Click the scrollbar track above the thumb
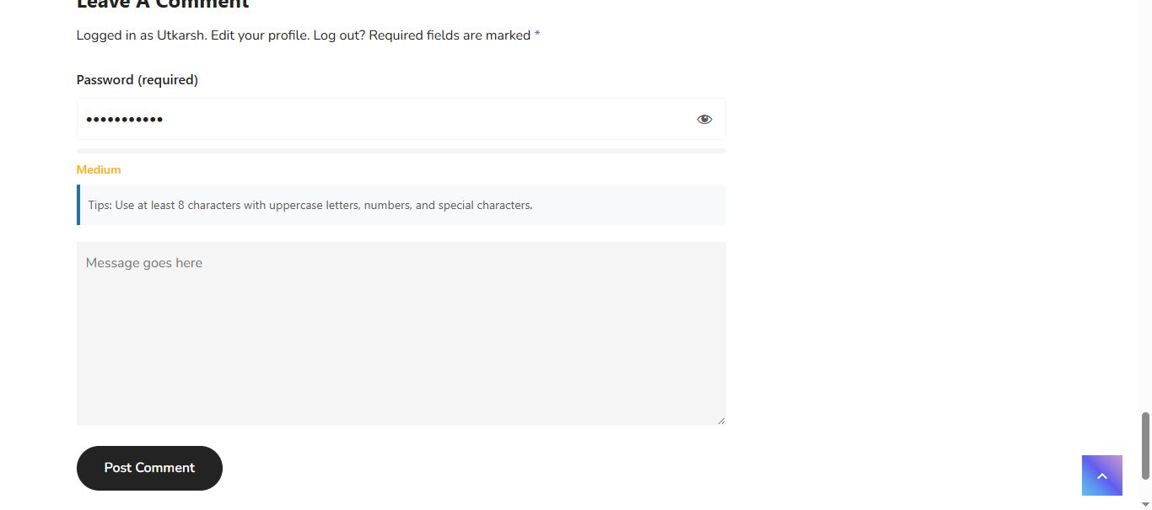The width and height of the screenshot is (1152, 510). click(x=1144, y=211)
